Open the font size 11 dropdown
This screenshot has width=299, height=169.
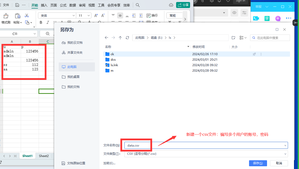click(88, 15)
